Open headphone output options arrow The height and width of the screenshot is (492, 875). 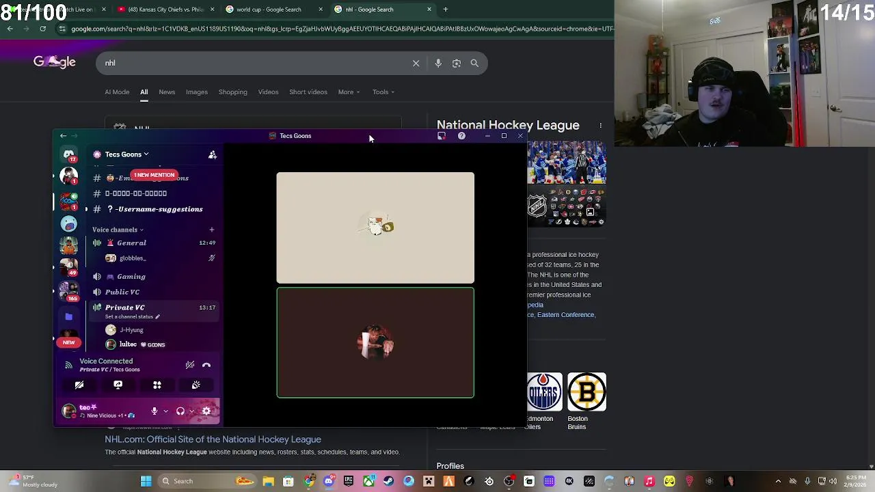[191, 411]
